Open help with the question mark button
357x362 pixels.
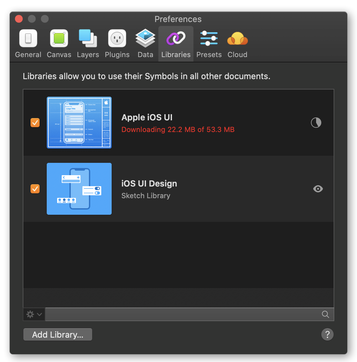(327, 334)
